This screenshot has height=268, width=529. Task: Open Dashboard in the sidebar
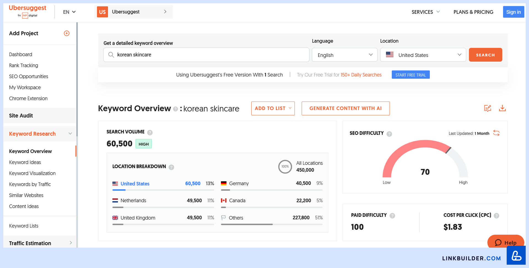click(x=21, y=54)
